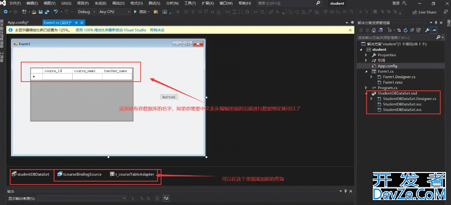Expand the 引用 references node
The image size is (451, 205).
[366, 60]
